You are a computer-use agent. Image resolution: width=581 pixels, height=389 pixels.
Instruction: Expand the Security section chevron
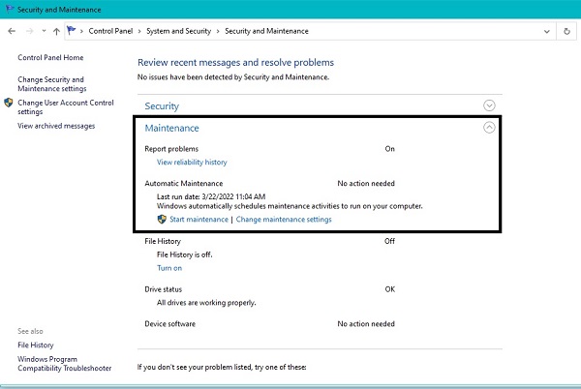click(x=489, y=105)
